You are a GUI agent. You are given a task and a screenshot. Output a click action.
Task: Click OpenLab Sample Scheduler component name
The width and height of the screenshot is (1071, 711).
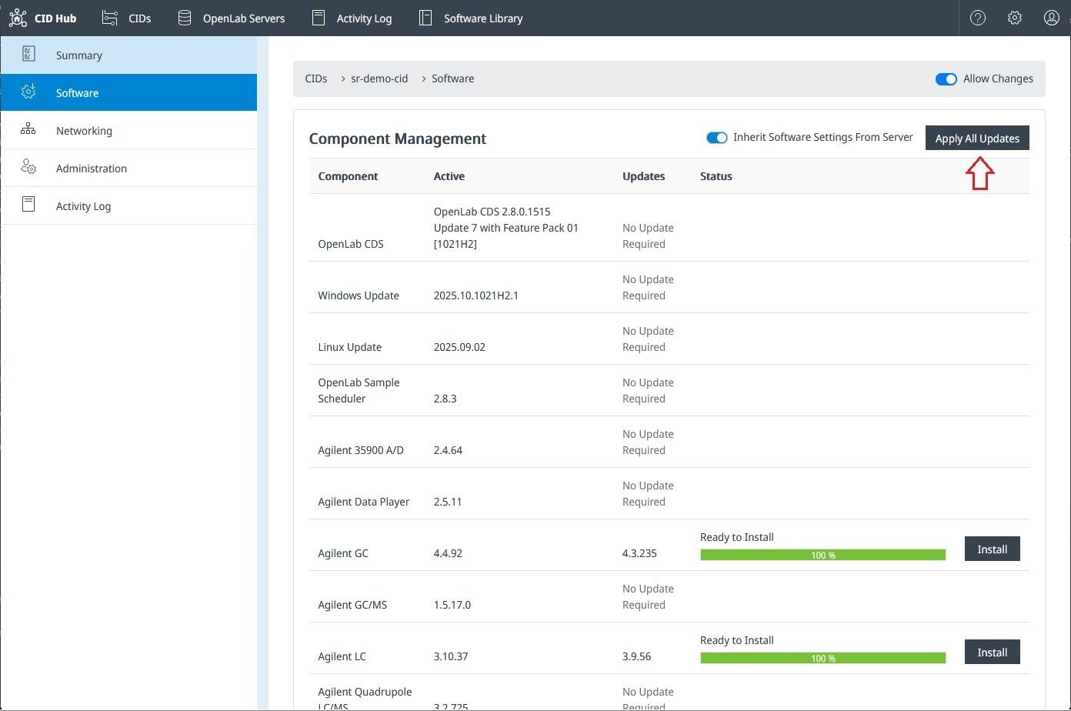click(359, 390)
